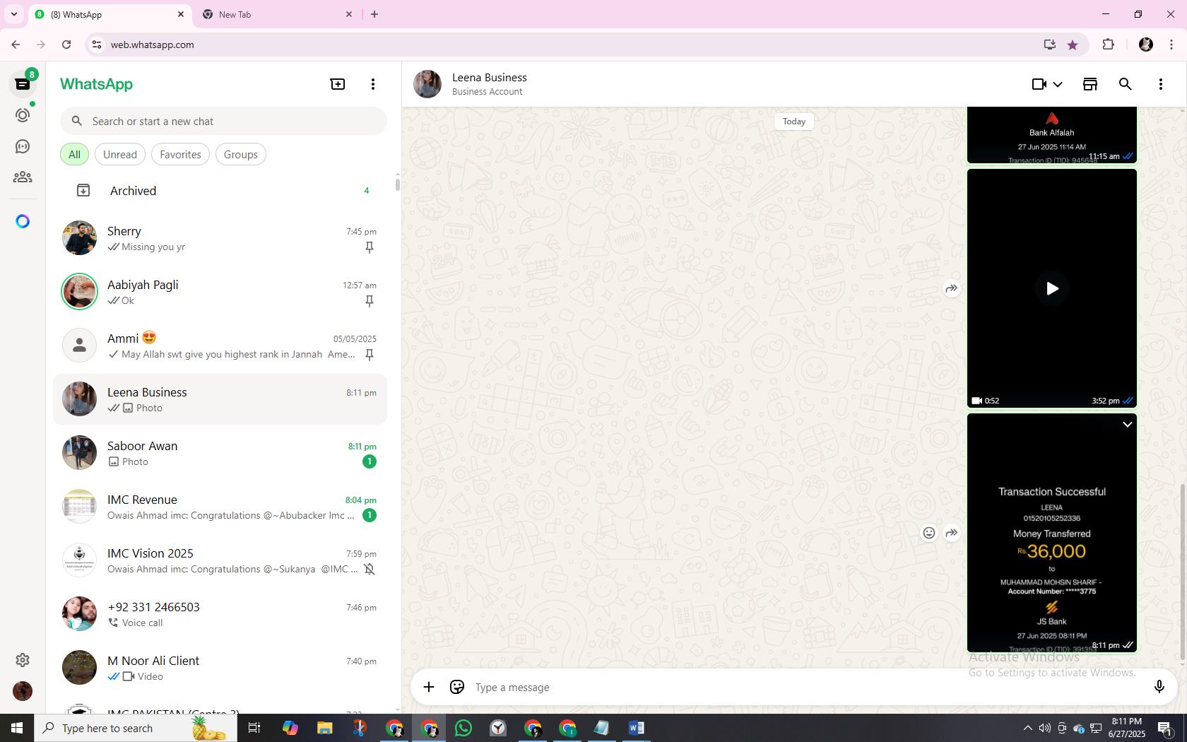Open the M Noor Ali Client chat

point(220,669)
